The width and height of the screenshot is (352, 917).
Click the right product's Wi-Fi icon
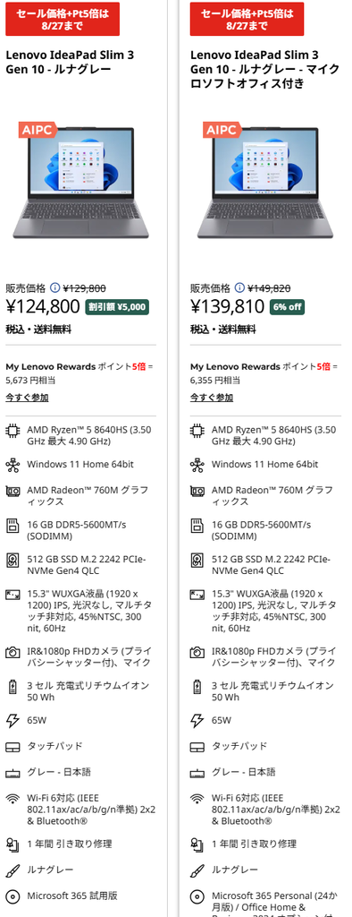197,799
